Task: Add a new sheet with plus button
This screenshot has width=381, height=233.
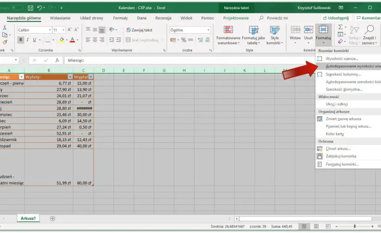Action: pyautogui.click(x=52, y=219)
